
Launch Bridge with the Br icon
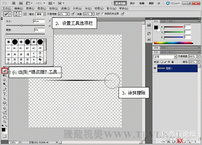click(14, 3)
